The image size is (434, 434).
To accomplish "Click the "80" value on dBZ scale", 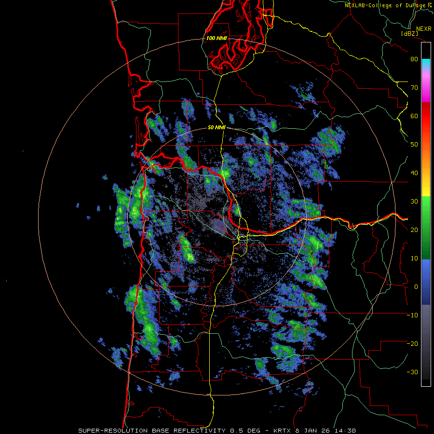I will pyautogui.click(x=414, y=59).
